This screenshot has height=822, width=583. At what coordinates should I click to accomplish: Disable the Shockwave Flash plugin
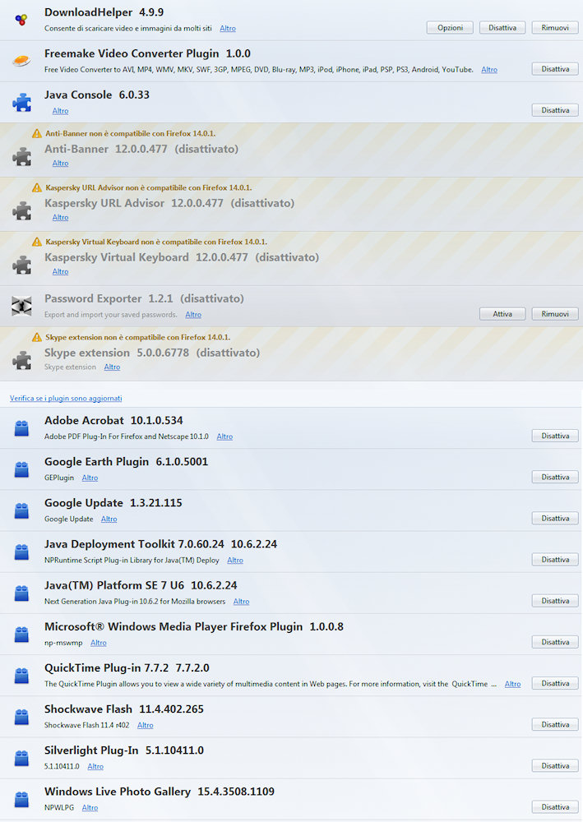[555, 724]
